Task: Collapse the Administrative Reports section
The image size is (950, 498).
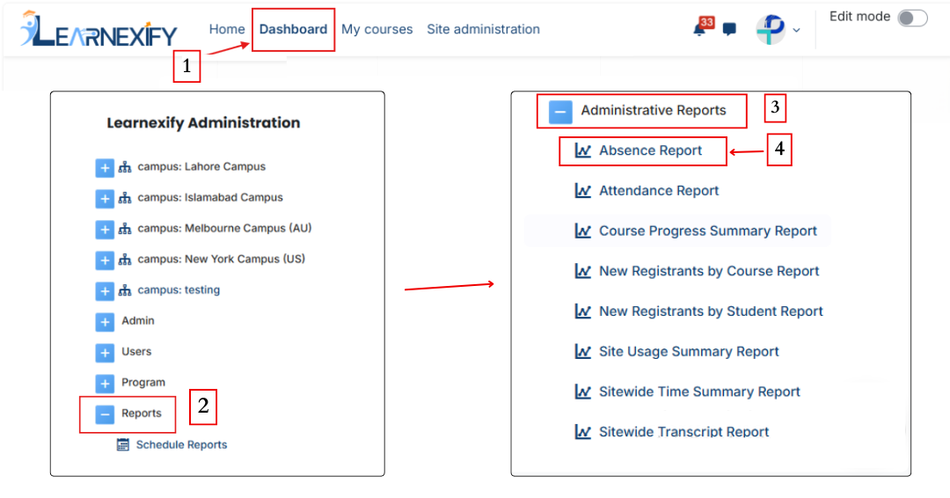Action: (x=560, y=112)
